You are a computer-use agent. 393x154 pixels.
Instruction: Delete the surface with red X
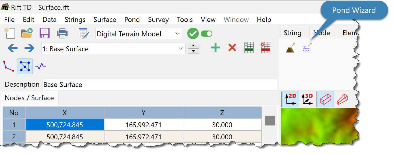click(x=232, y=47)
